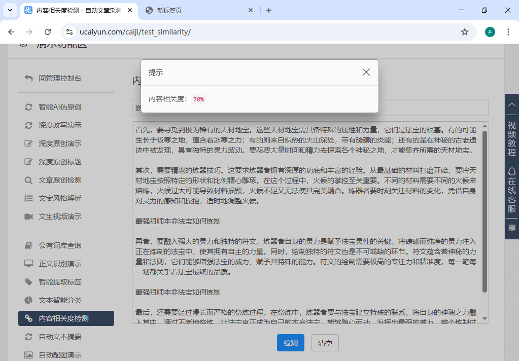Collapse the right floating panel chevron
The width and height of the screenshot is (519, 361).
(511, 105)
